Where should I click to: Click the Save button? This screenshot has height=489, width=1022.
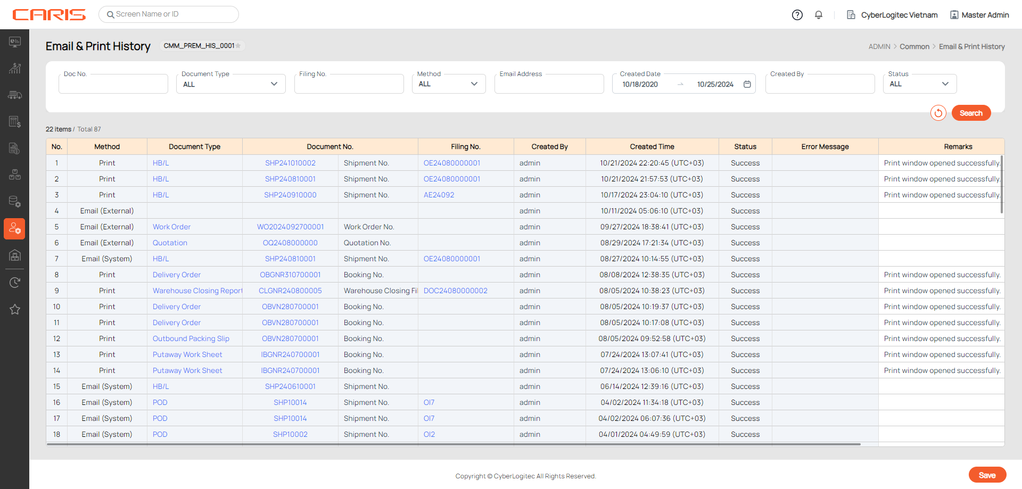[x=987, y=475]
